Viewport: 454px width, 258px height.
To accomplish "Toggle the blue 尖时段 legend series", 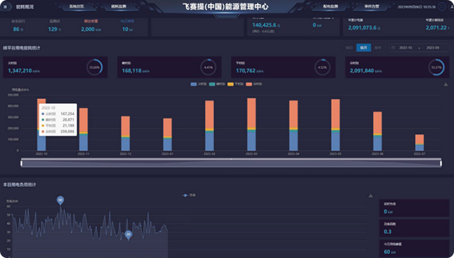I will click(x=198, y=84).
